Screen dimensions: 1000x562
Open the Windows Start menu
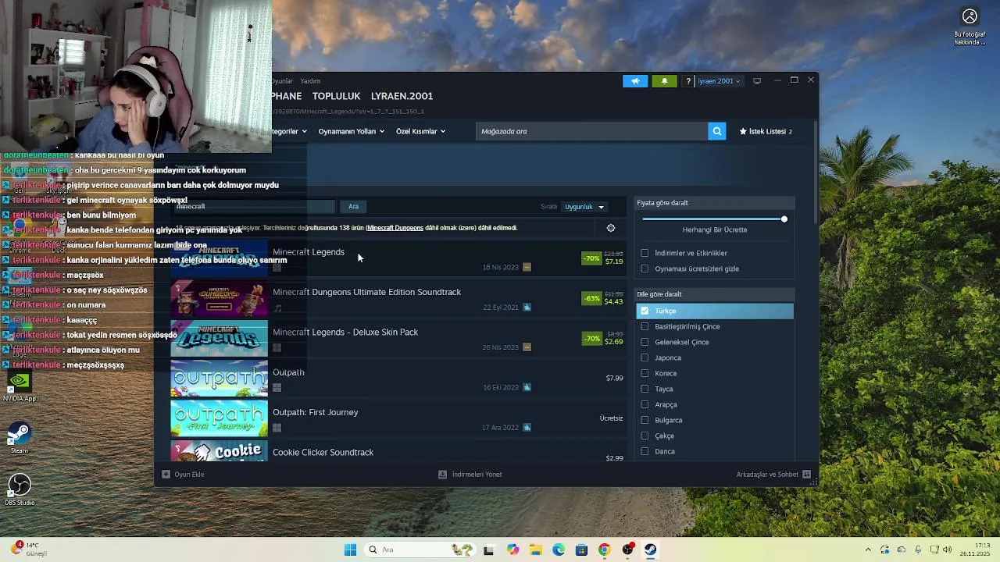[350, 550]
